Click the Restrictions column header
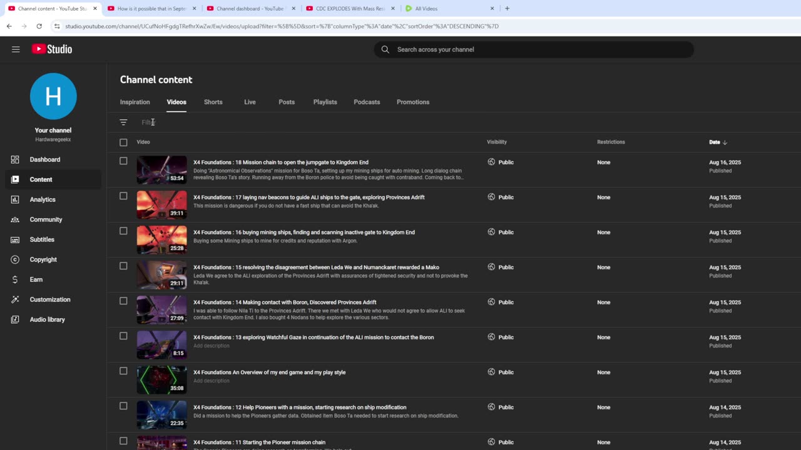 [x=611, y=142]
